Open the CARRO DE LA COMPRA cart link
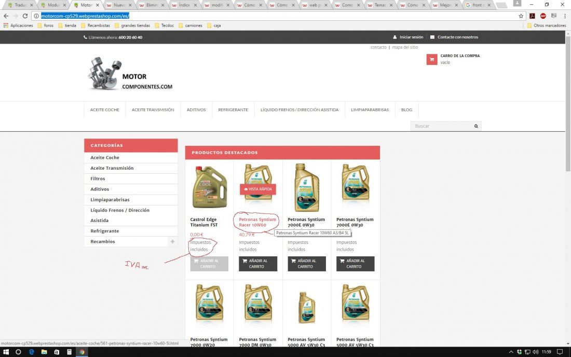The width and height of the screenshot is (571, 357). tap(460, 56)
